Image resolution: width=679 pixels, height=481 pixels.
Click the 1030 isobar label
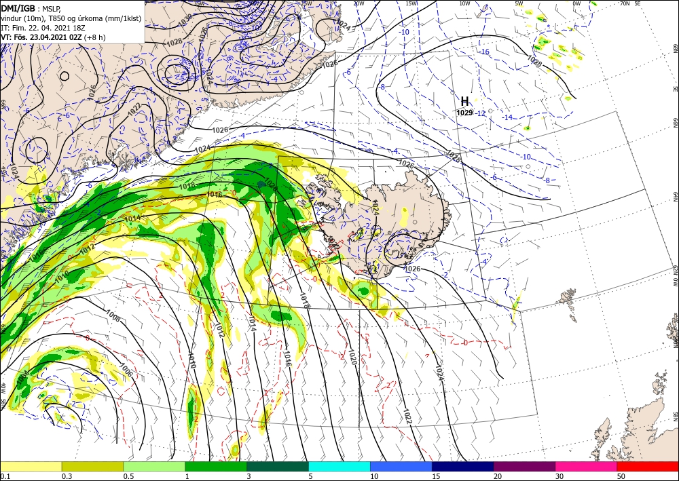tap(185, 20)
